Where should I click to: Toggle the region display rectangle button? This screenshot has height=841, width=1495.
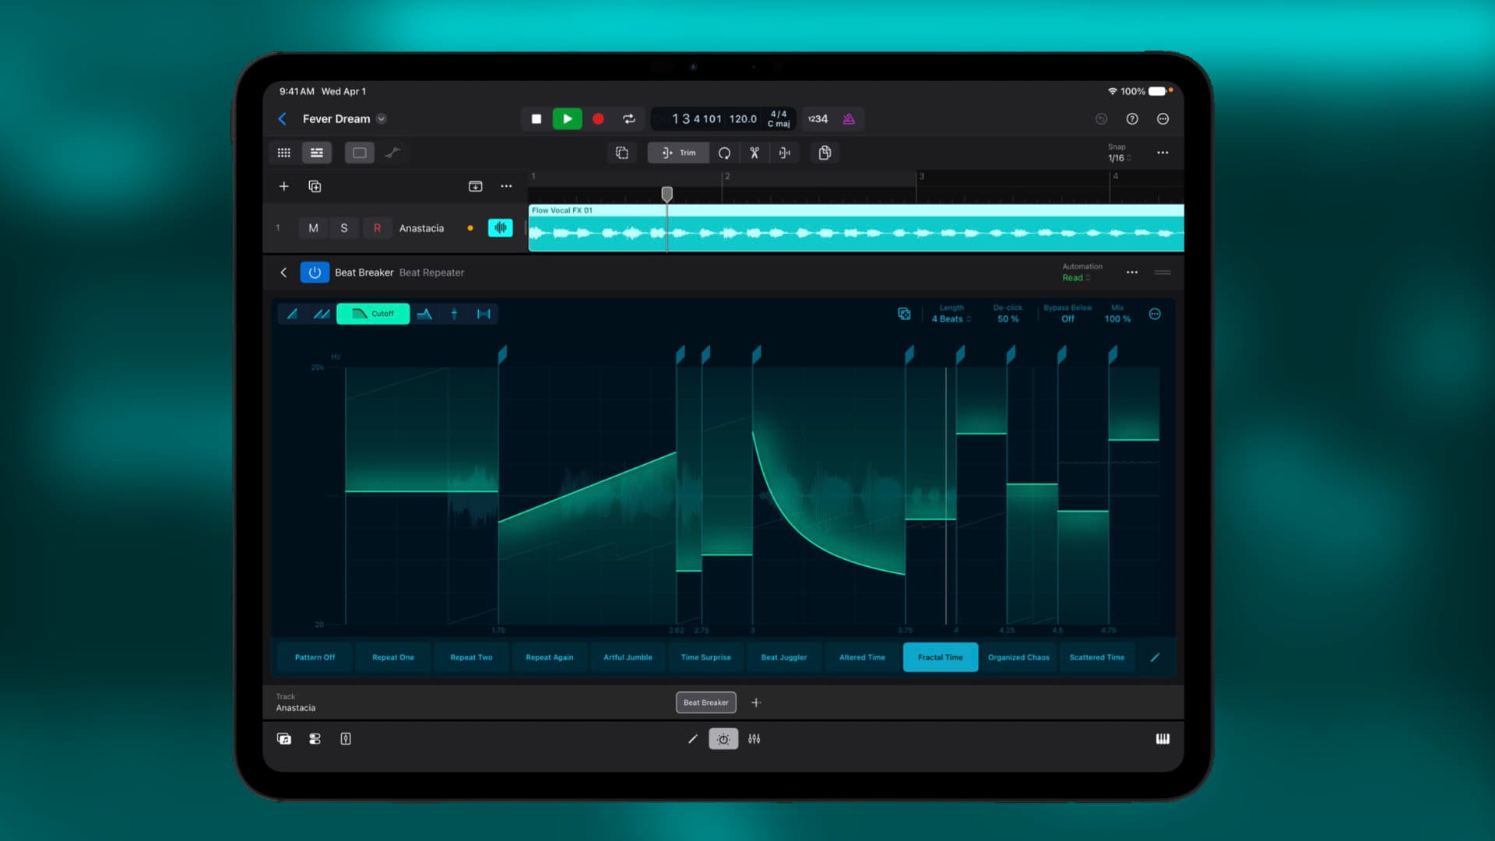359,153
